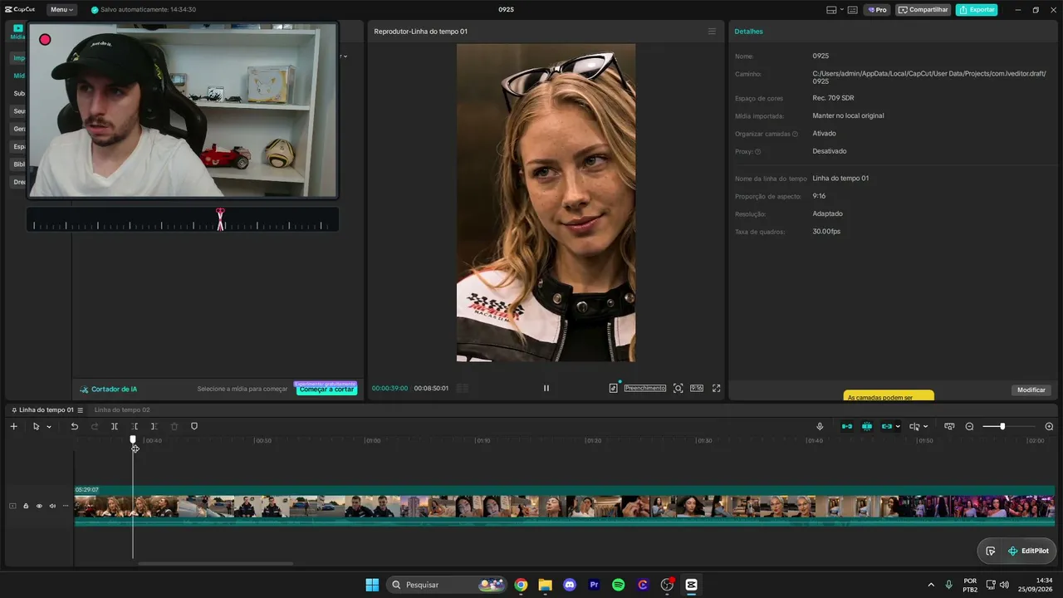Hide the video track with eye icon
This screenshot has width=1063, height=598.
tap(39, 506)
